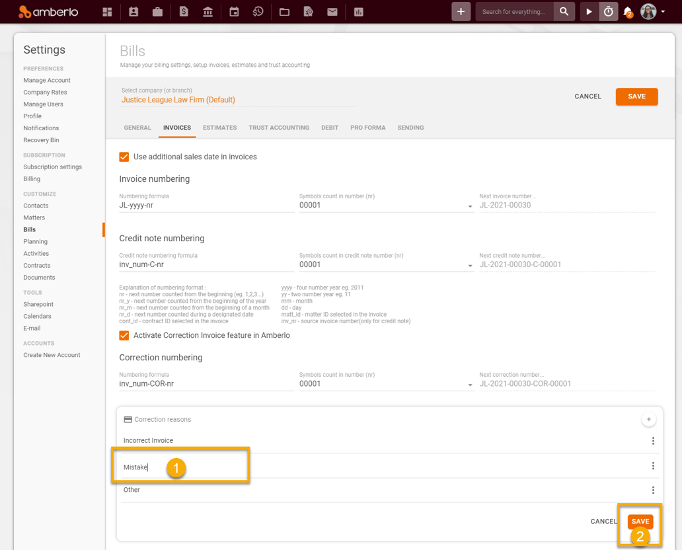The width and height of the screenshot is (682, 550).
Task: Open invoice Symbols count in number dropdown
Action: [386, 206]
